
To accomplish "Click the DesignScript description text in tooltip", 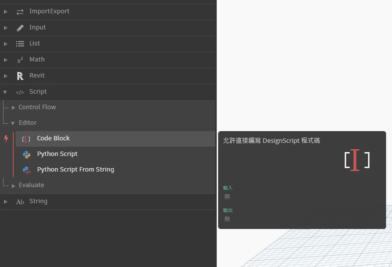I will [271, 141].
